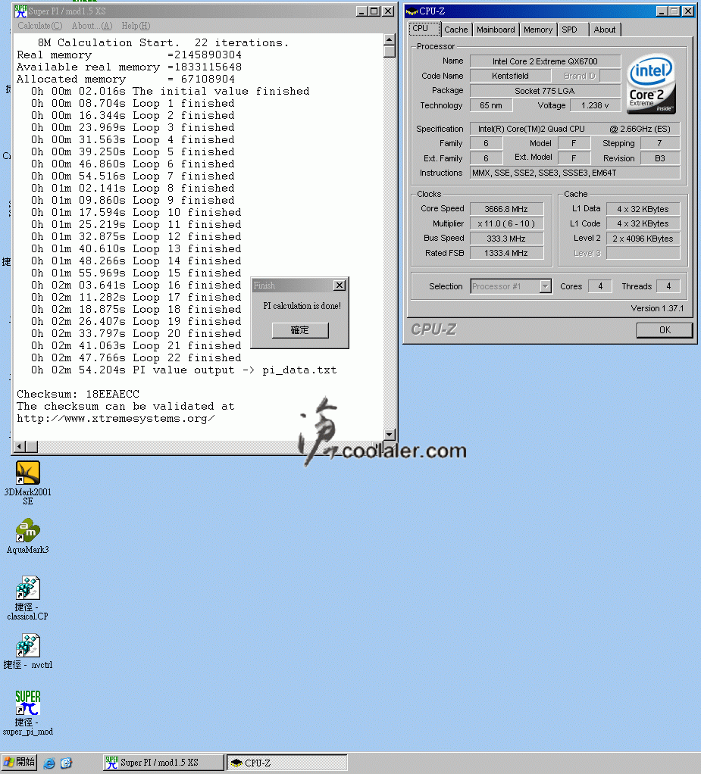This screenshot has height=774, width=701.
Task: Open the Calculate(C) menu
Action: (x=40, y=26)
